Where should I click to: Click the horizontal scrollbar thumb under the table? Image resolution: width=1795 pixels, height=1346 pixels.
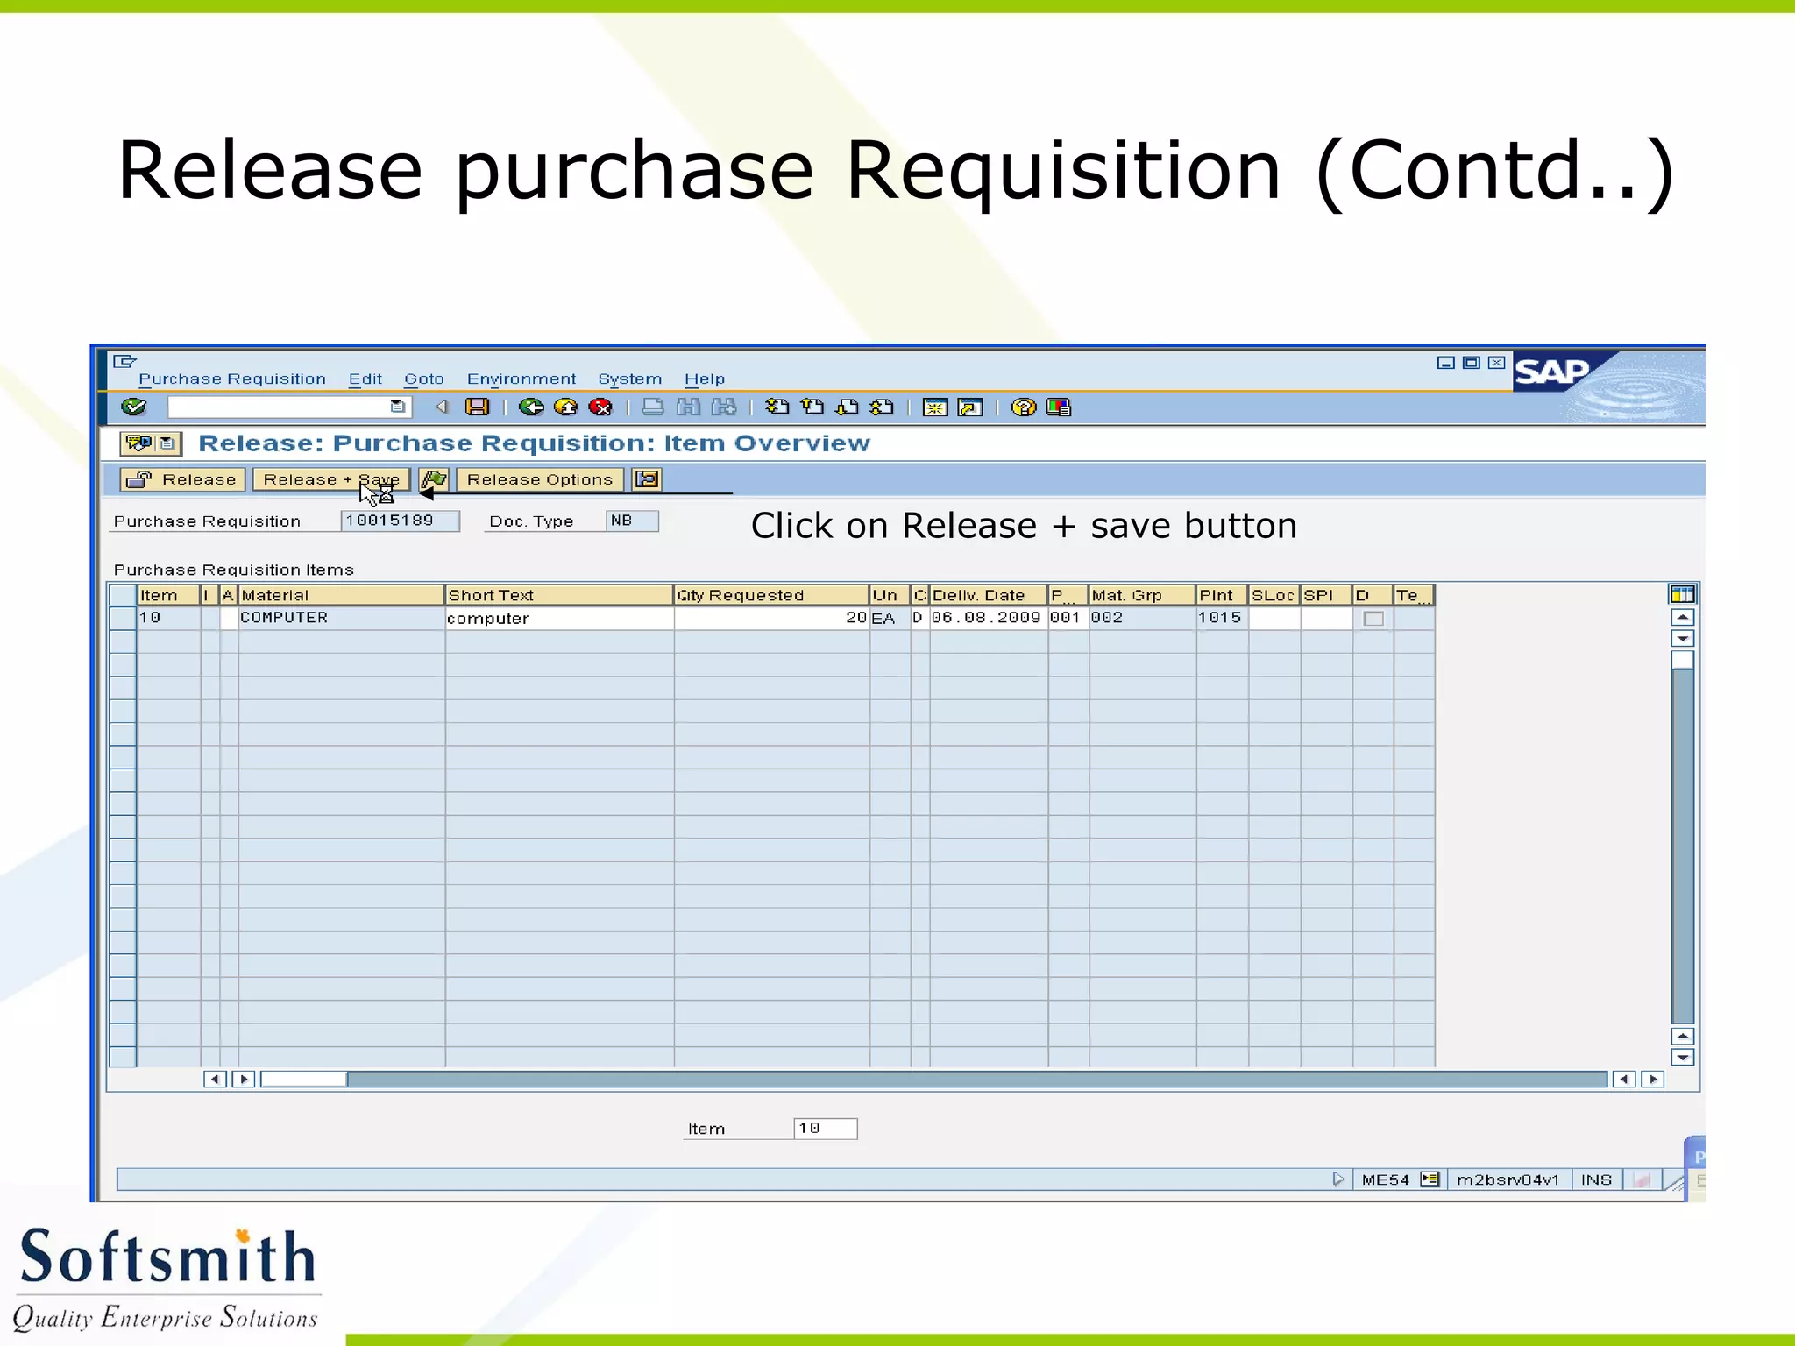click(303, 1079)
